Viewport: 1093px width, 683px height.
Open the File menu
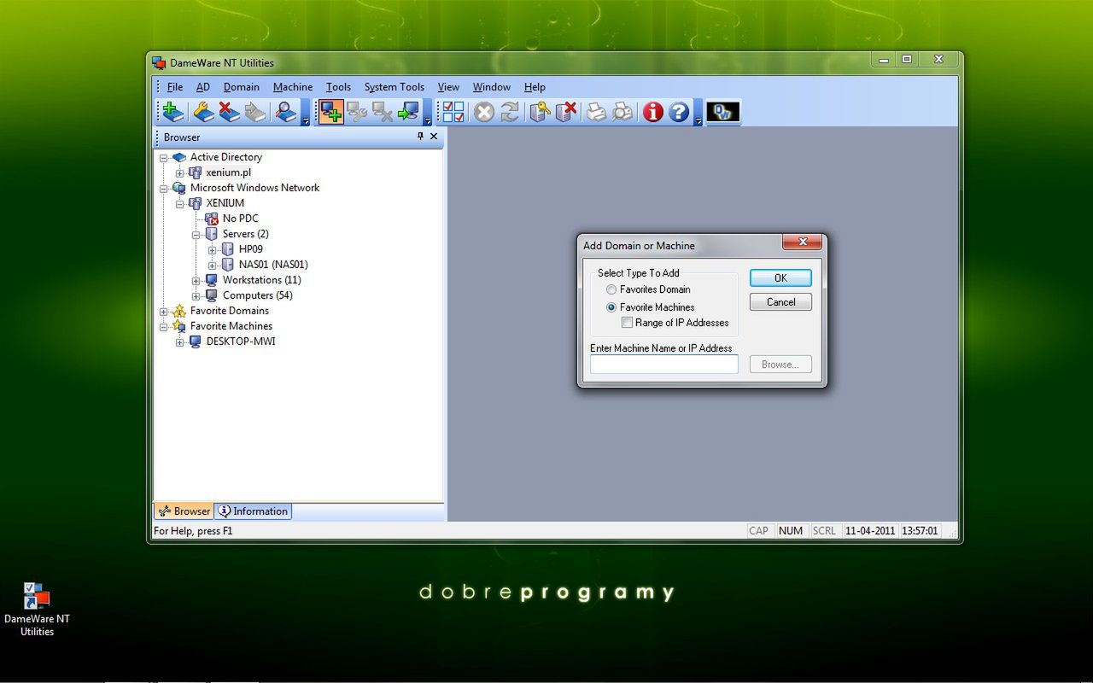pyautogui.click(x=175, y=87)
